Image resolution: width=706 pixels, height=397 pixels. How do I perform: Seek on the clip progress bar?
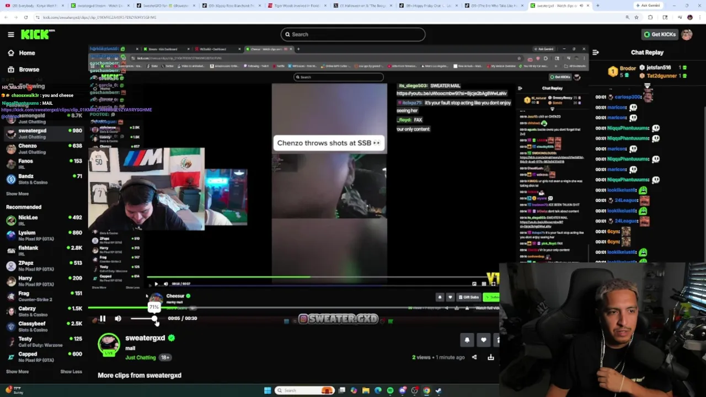292,308
